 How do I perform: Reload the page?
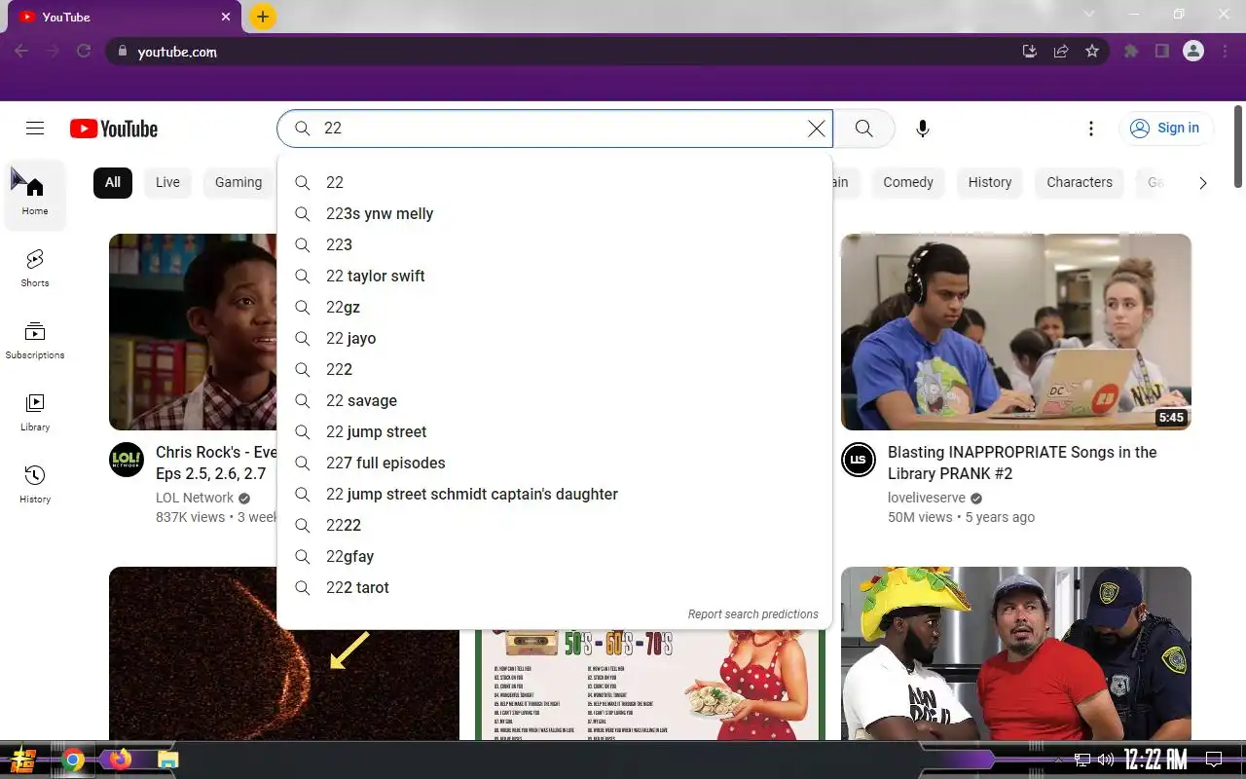coord(84,52)
